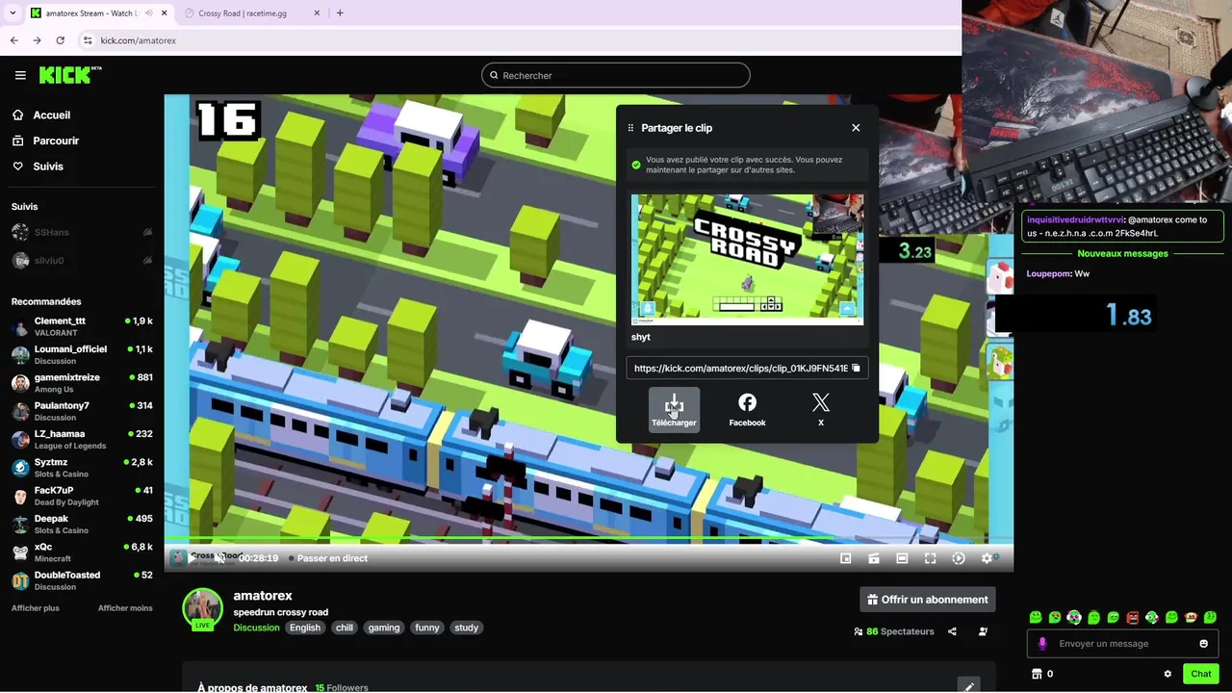Image resolution: width=1232 pixels, height=693 pixels.
Task: Open recommended channel DoubleToasted
Action: pos(82,580)
